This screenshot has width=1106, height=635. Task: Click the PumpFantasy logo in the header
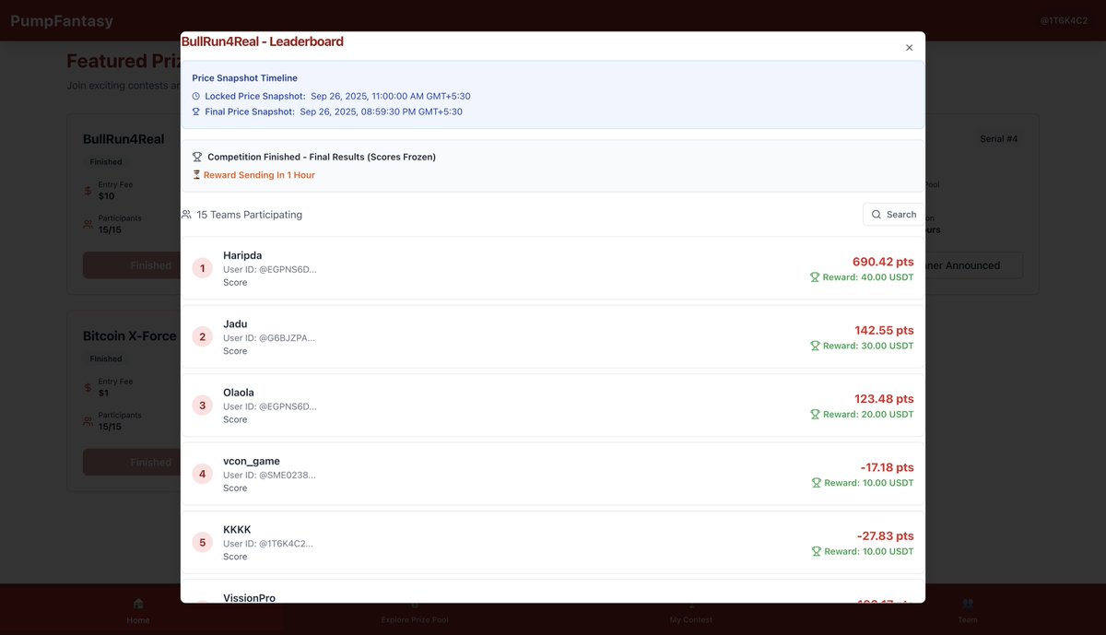(x=63, y=20)
